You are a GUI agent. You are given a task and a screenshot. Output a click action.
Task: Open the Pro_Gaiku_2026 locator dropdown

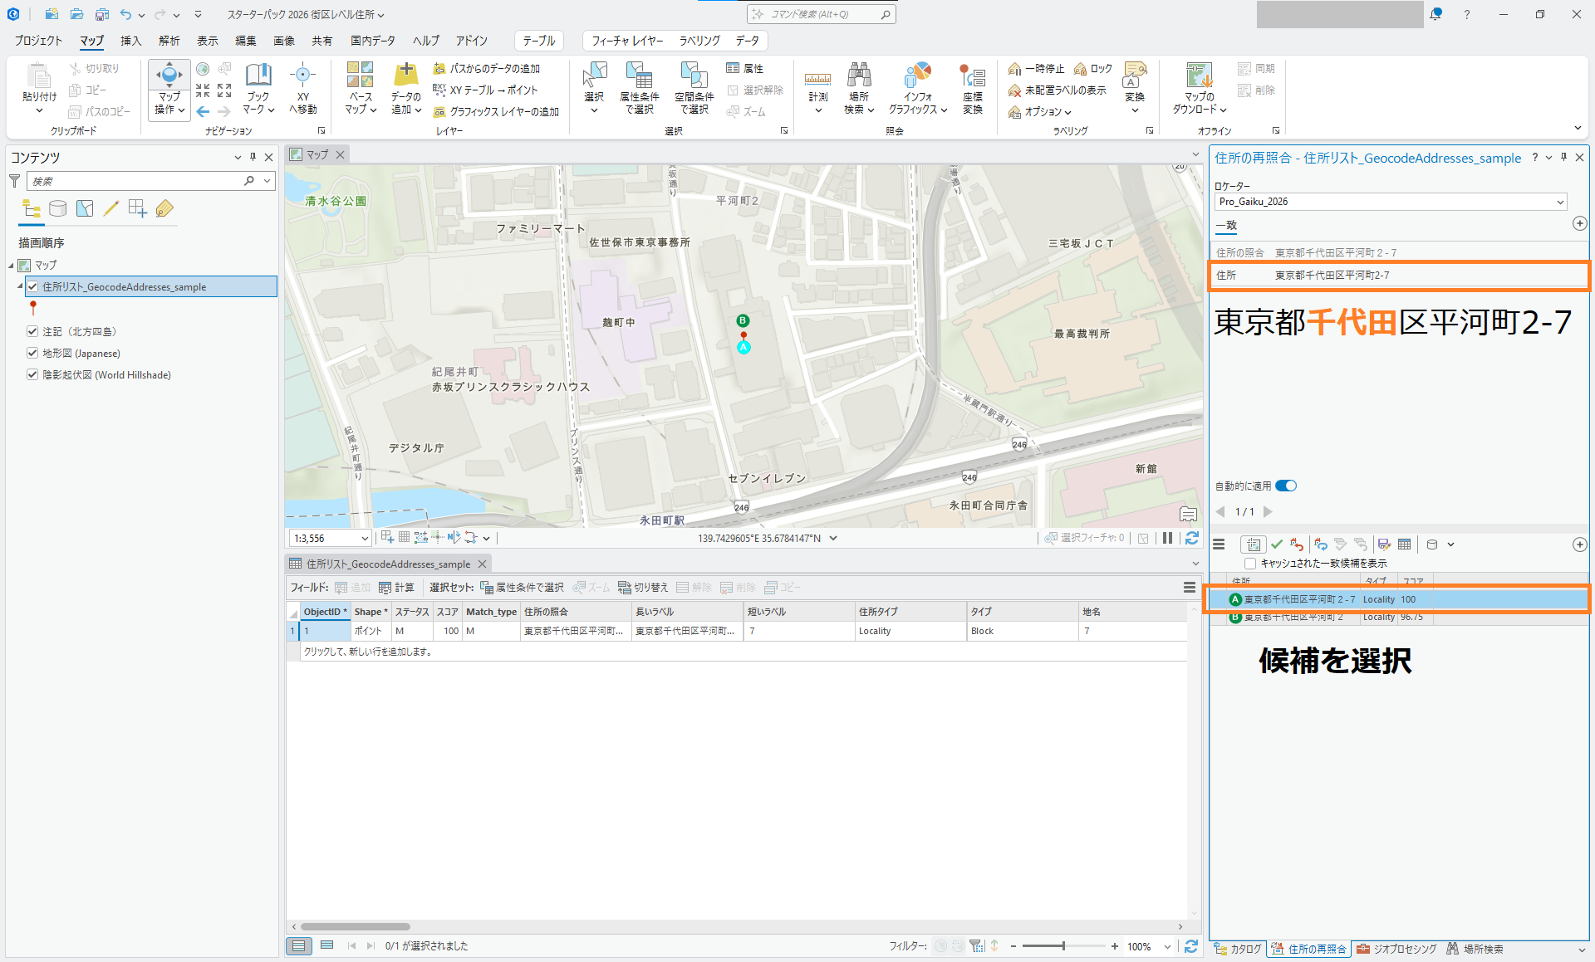coord(1559,202)
